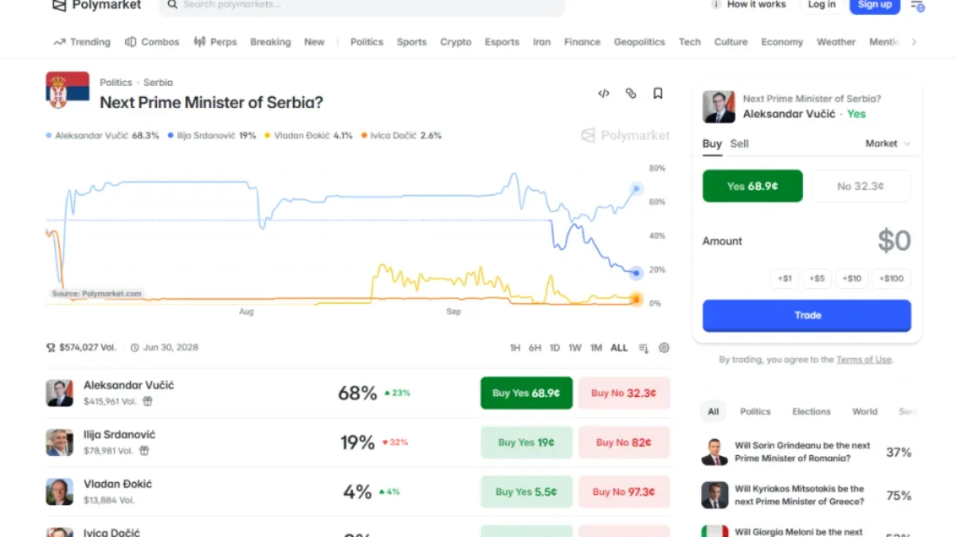Select the 1W chart time range
This screenshot has height=537, width=956.
tap(574, 348)
